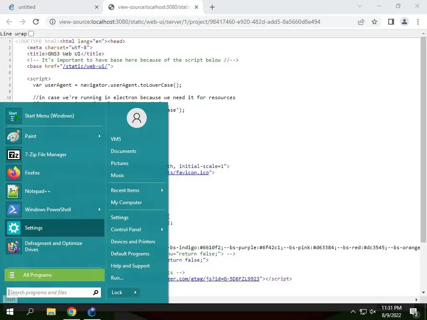Reload the view-source page

[x=36, y=22]
